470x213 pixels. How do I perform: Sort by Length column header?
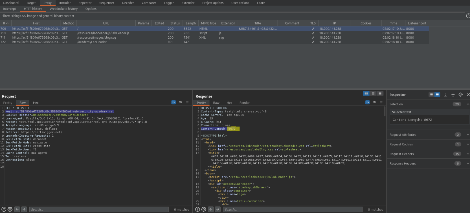coord(191,23)
